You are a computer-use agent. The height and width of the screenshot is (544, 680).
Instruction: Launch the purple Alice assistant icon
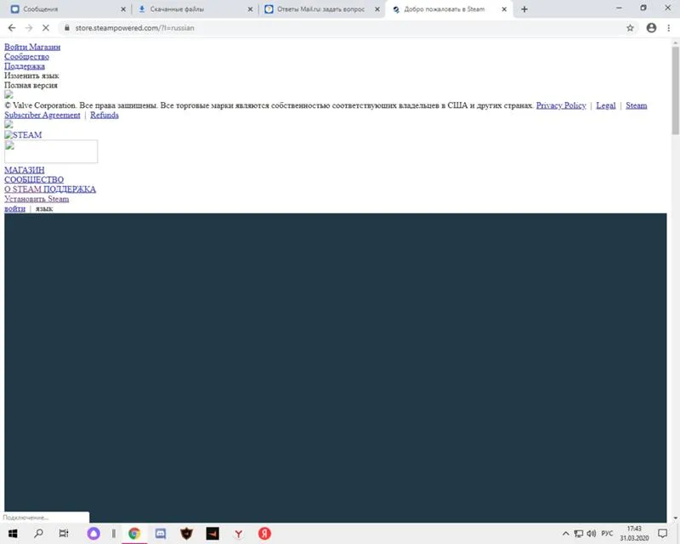(x=93, y=534)
